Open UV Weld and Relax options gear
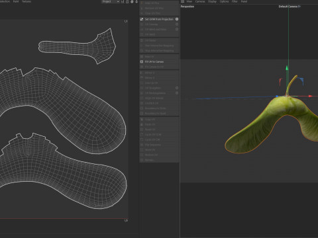318x238 pixels. [x=177, y=29]
